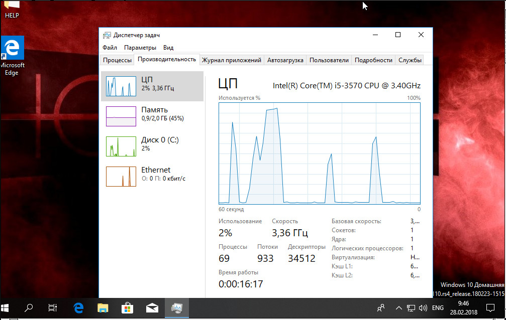Select the HELP folder on desktop
Viewport: 506px width, 320px height.
[12, 10]
